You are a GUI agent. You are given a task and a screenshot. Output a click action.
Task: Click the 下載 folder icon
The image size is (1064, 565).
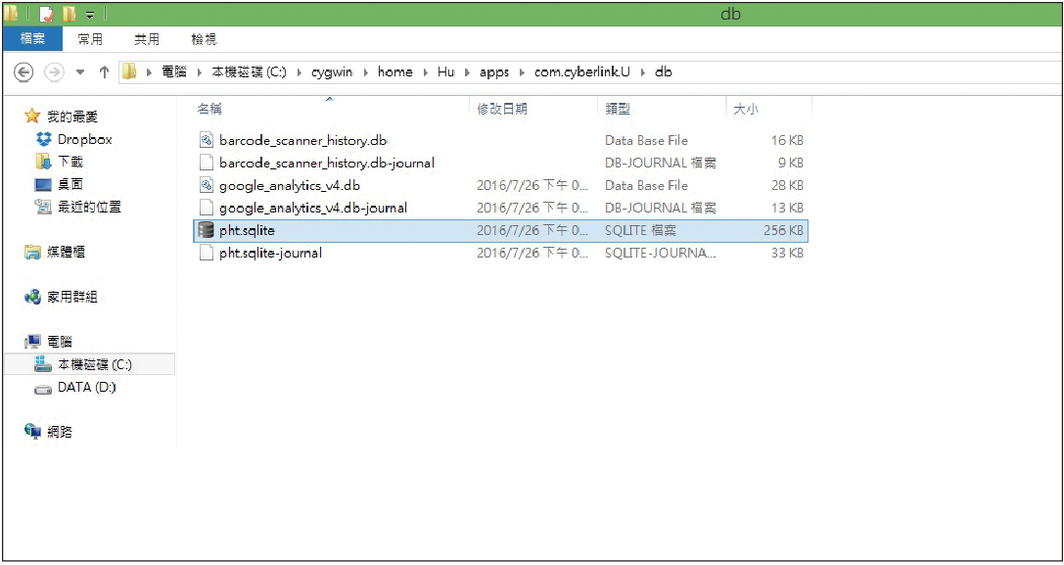pos(43,162)
